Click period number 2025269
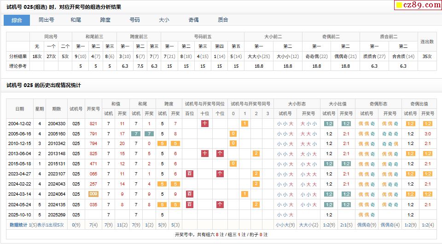The height and width of the screenshot is (244, 442). tap(57, 215)
